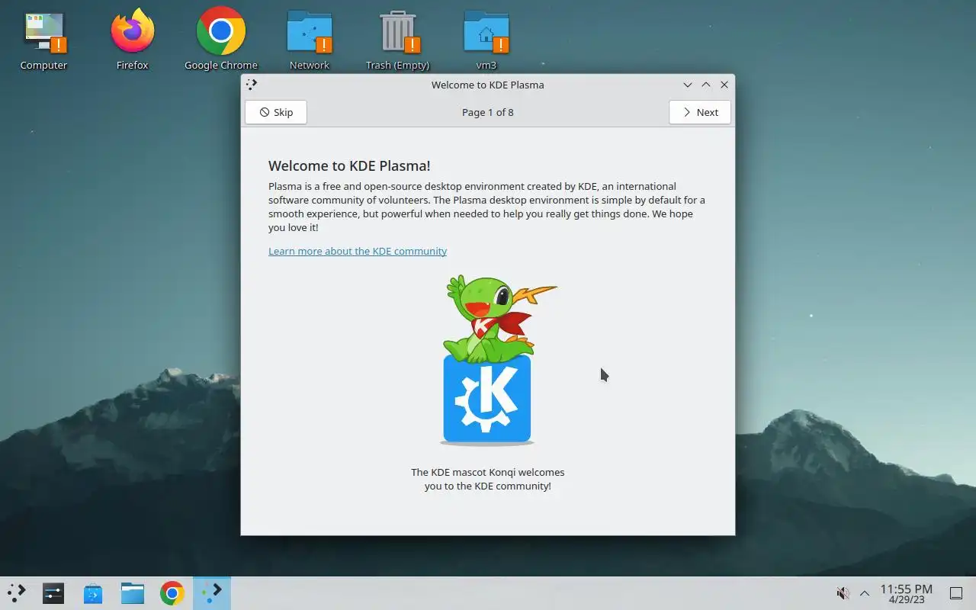The image size is (976, 610).
Task: Open the vm3 home folder icon
Action: point(486,41)
